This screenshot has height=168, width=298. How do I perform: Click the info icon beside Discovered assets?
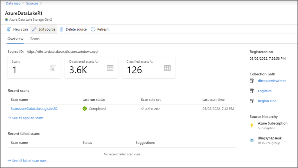[x=97, y=61]
